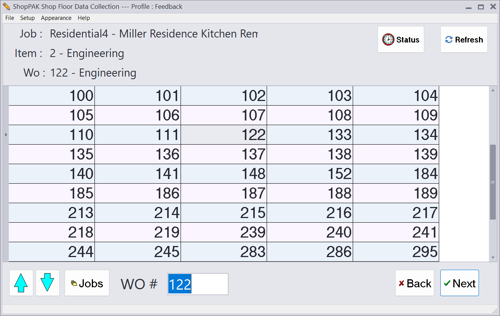The image size is (500, 316).
Task: Open the Status clock button
Action: tap(401, 39)
